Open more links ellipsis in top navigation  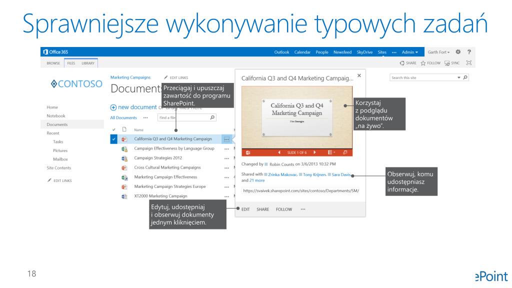point(394,52)
